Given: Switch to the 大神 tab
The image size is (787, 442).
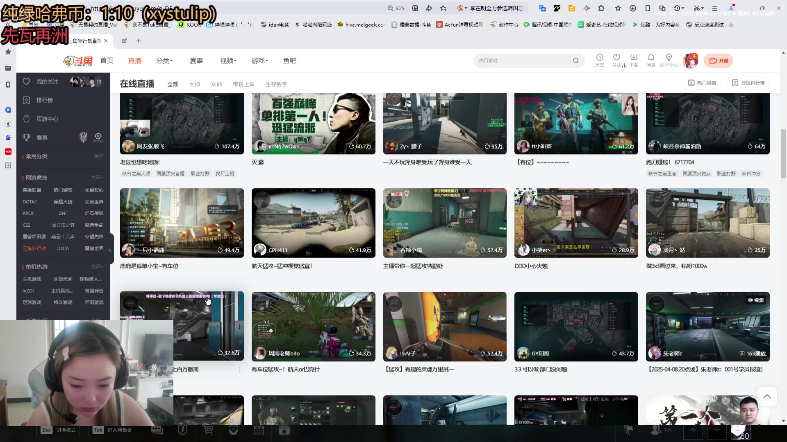Looking at the screenshot, I should [x=194, y=84].
